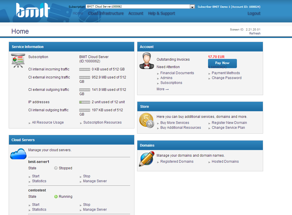This screenshot has height=215, width=292.
Task: Click Register New Domain link
Action: 229,123
